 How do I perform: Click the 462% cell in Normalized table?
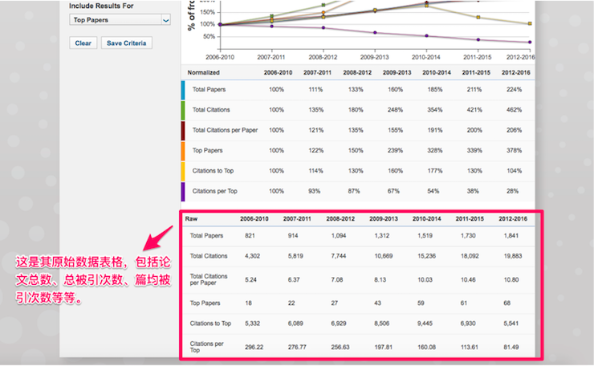[513, 109]
